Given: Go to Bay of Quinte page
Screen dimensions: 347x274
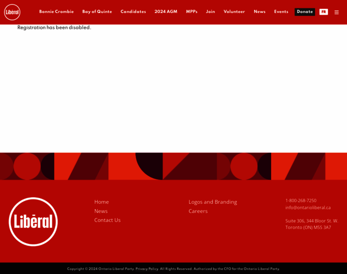Looking at the screenshot, I should pos(97,12).
